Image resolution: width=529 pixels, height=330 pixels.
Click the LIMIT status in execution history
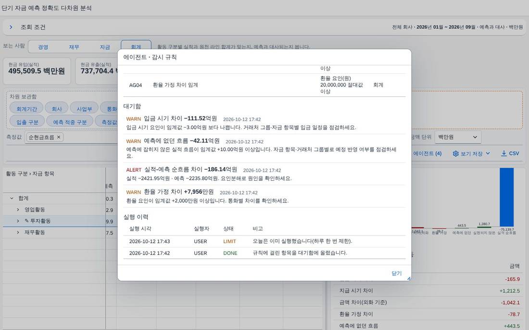click(229, 242)
